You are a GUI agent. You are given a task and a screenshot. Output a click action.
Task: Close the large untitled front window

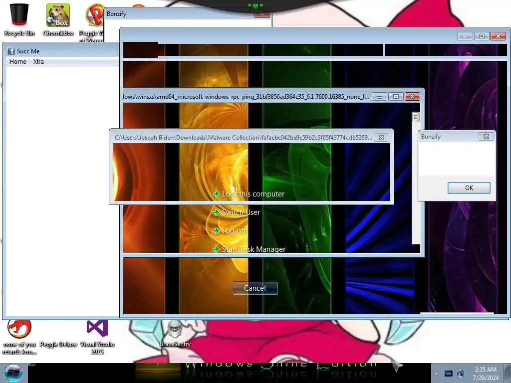pos(499,36)
